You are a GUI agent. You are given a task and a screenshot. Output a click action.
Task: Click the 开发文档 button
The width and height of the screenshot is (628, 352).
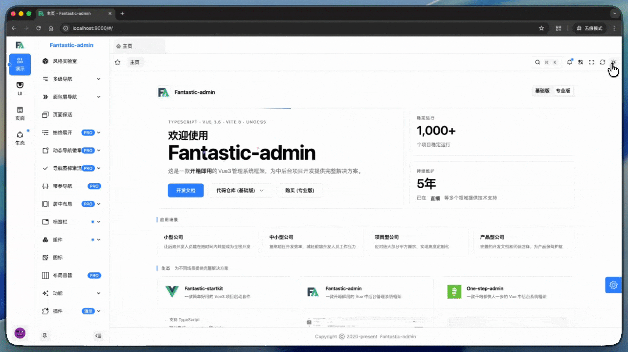[x=185, y=191]
